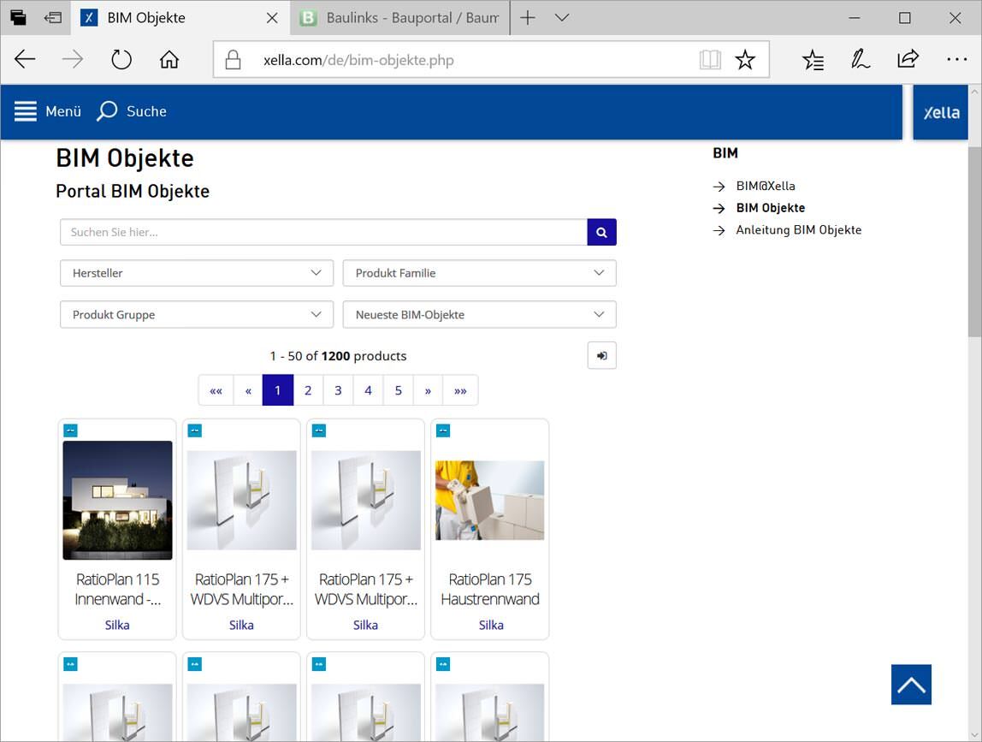Open browser settings and more menu

(x=956, y=60)
